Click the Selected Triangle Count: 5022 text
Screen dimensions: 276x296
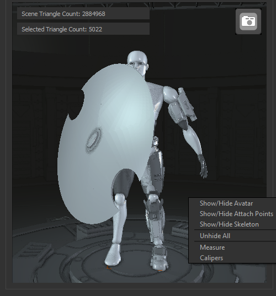tap(62, 29)
